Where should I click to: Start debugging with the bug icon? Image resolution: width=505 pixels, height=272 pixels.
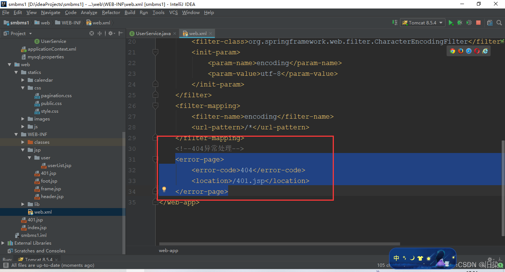pyautogui.click(x=460, y=23)
